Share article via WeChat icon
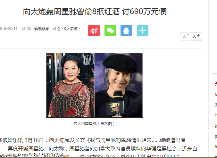 point(110,30)
